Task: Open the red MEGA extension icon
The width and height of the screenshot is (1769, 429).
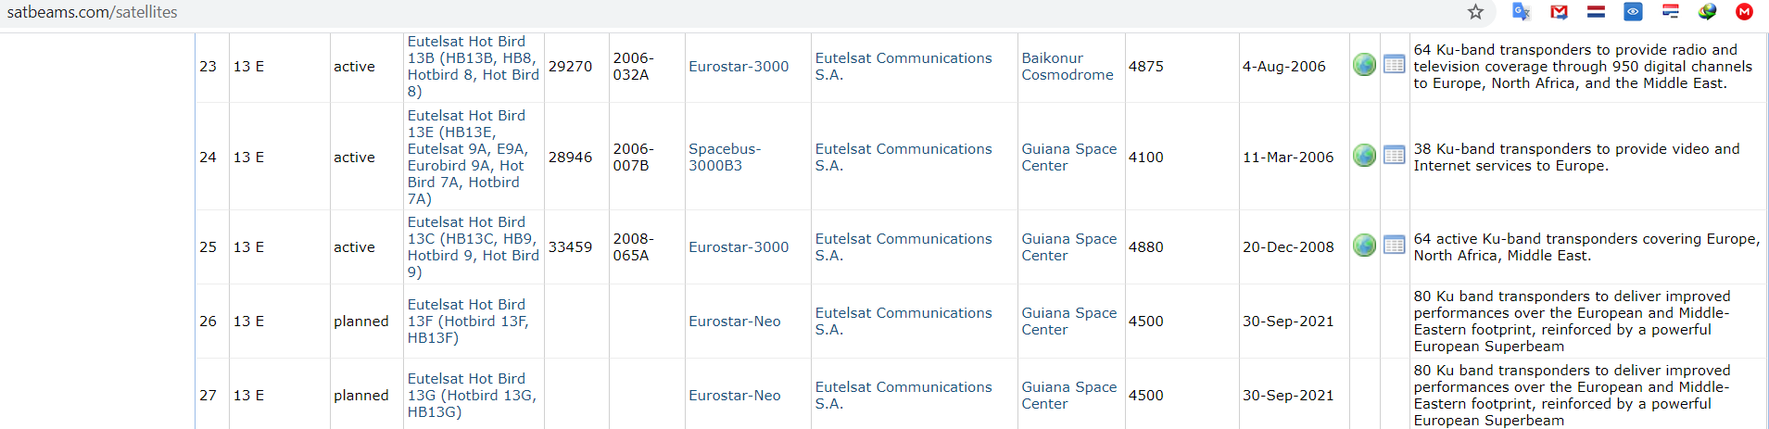Action: (x=1744, y=12)
